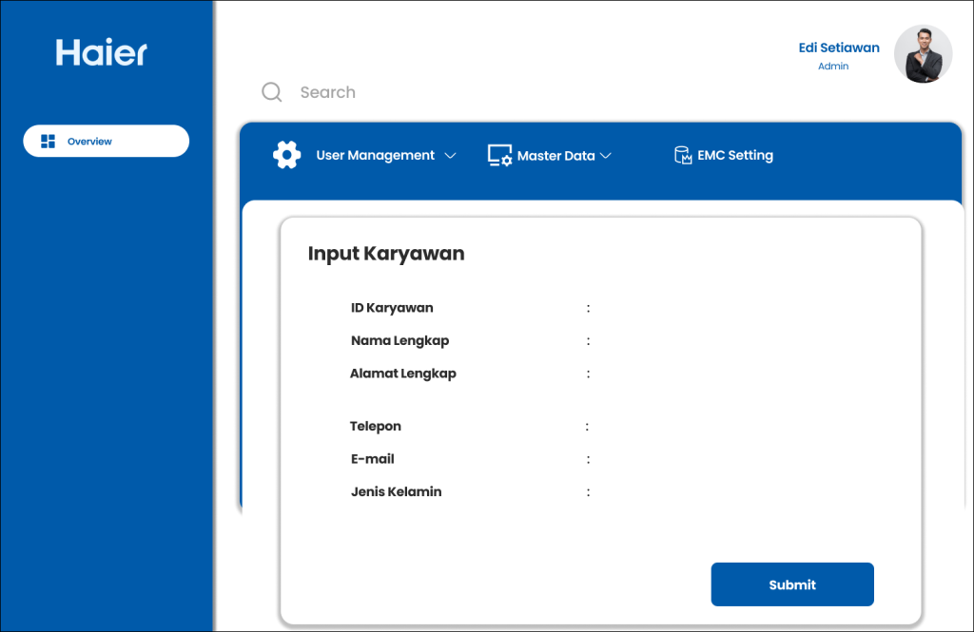Click the search magnifier icon
This screenshot has height=632, width=974.
[x=271, y=92]
